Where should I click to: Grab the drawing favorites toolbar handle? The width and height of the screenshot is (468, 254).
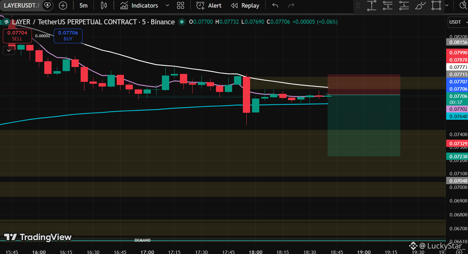[x=358, y=5]
